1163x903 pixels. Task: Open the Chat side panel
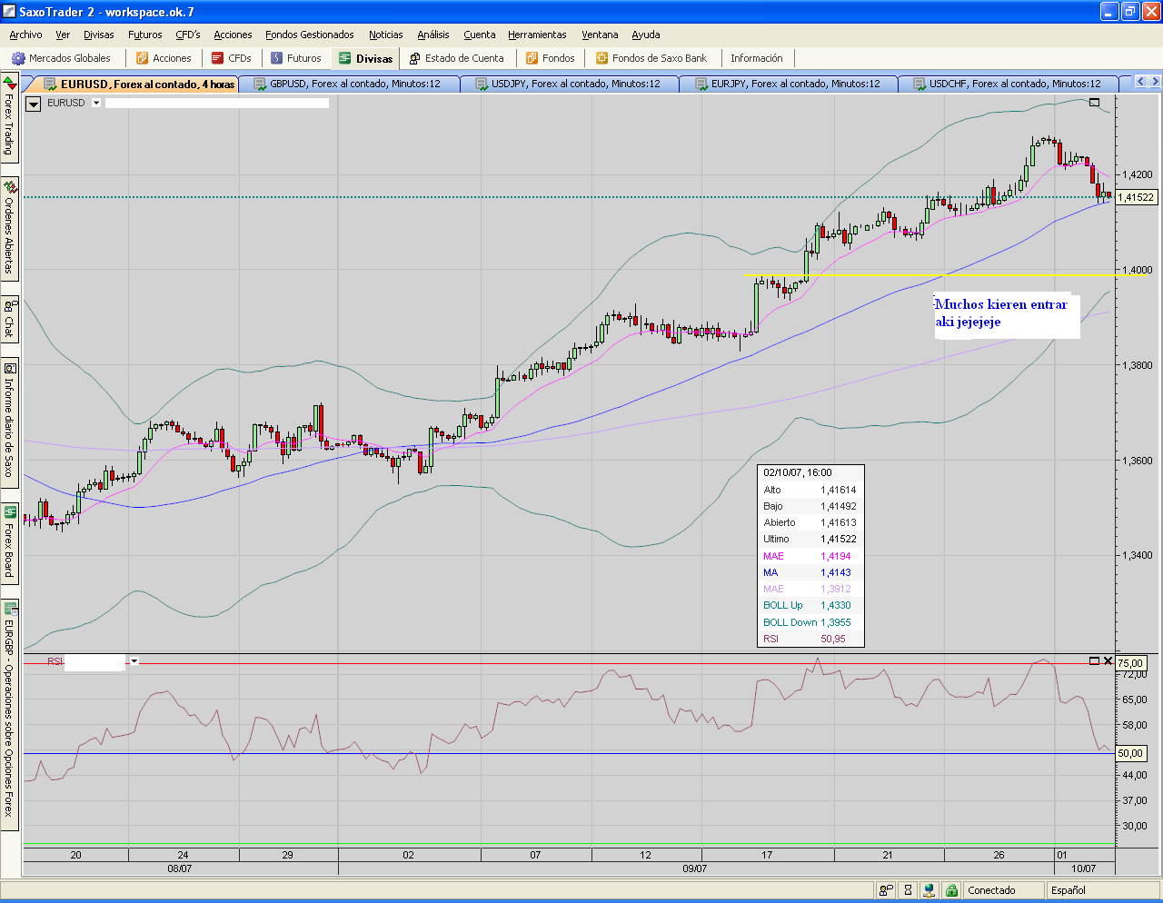[9, 318]
